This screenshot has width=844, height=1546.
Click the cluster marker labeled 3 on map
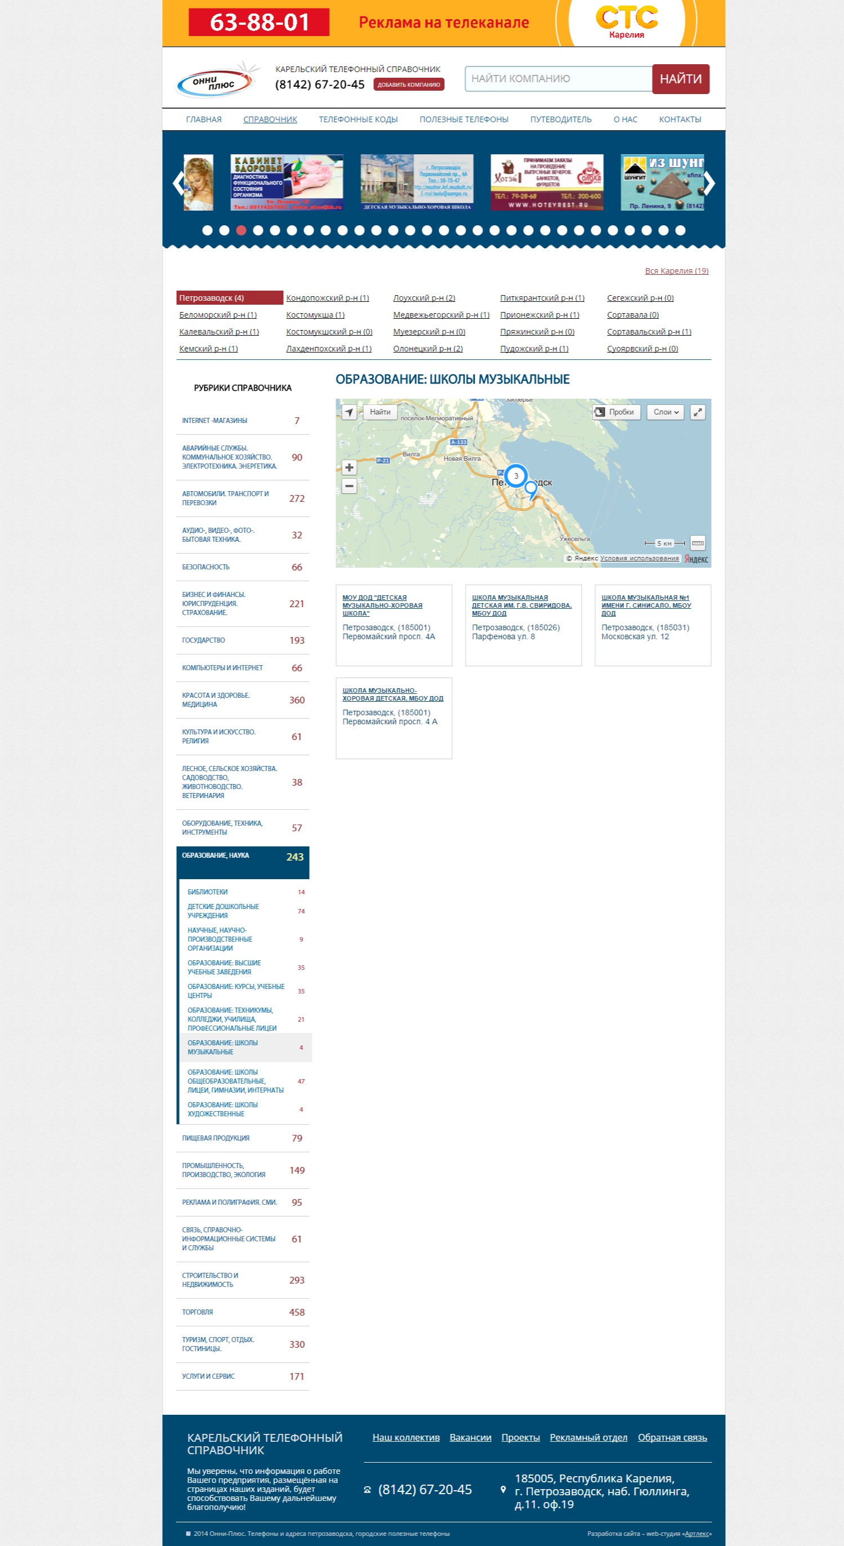click(x=516, y=476)
